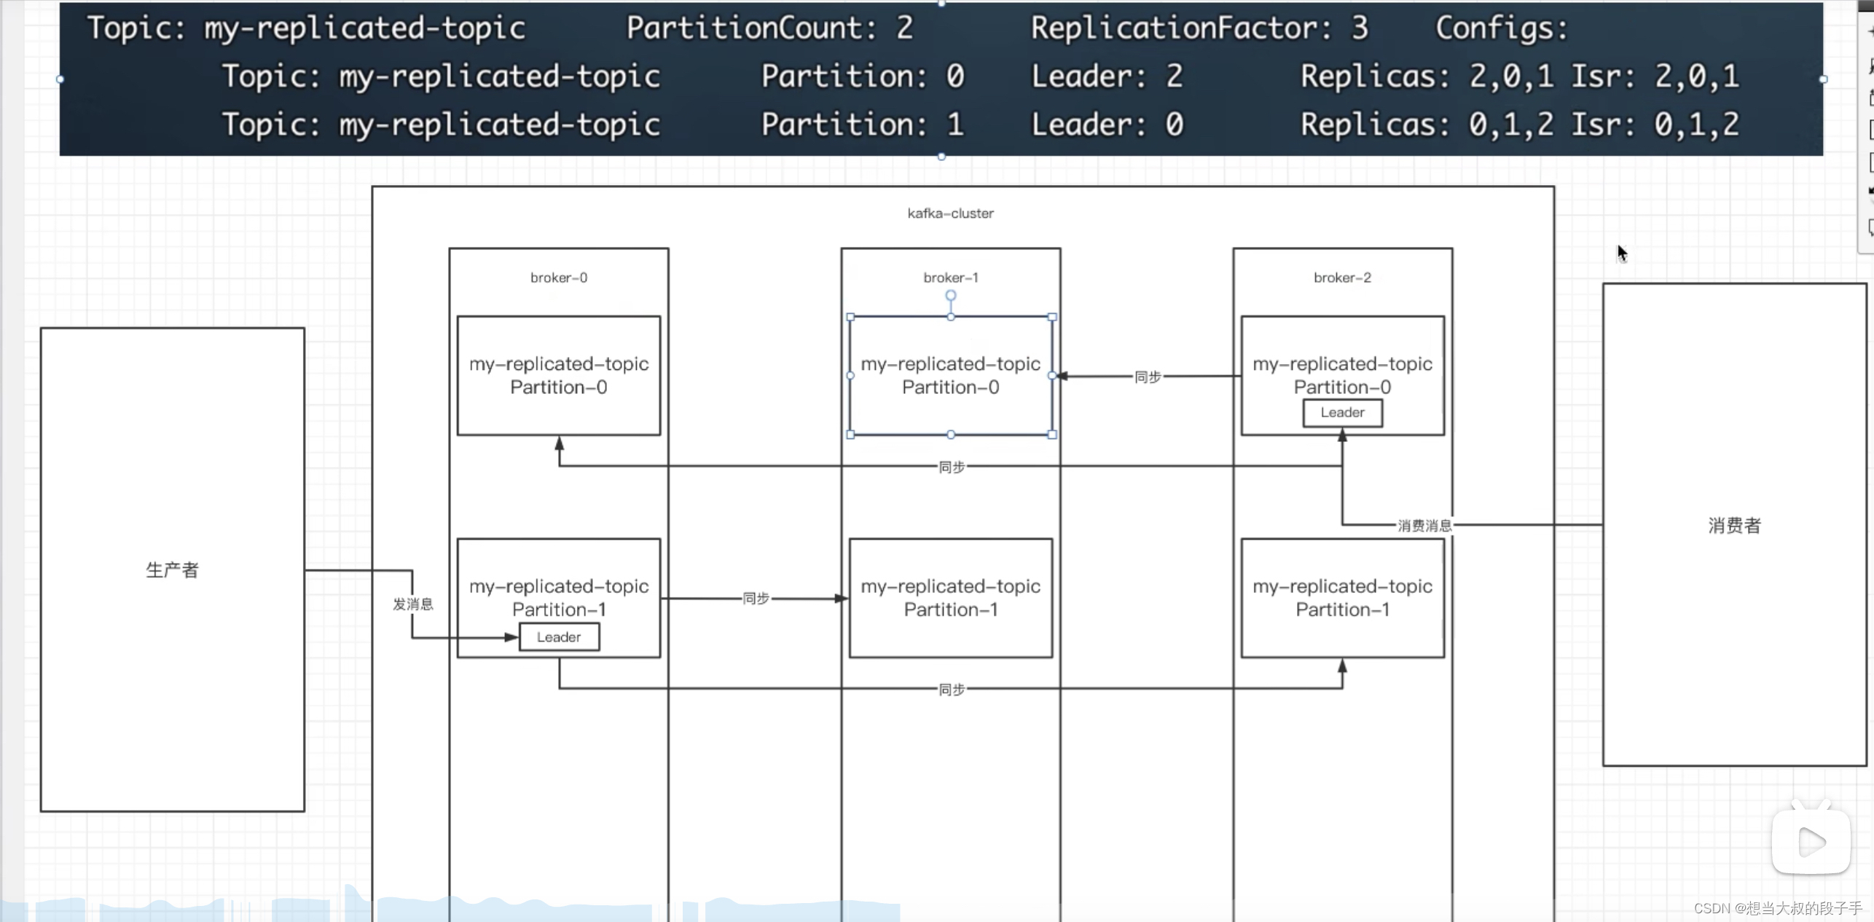Select the 消费者 consumer box
The image size is (1874, 922).
pos(1733,525)
